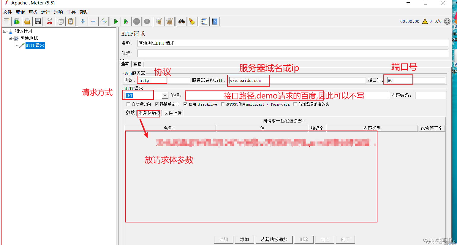The height and width of the screenshot is (245, 457).
Task: Click the Open file folder icon
Action: click(x=27, y=21)
